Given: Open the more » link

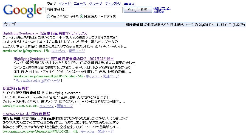Looking at the screenshot, I should coord(129,4).
